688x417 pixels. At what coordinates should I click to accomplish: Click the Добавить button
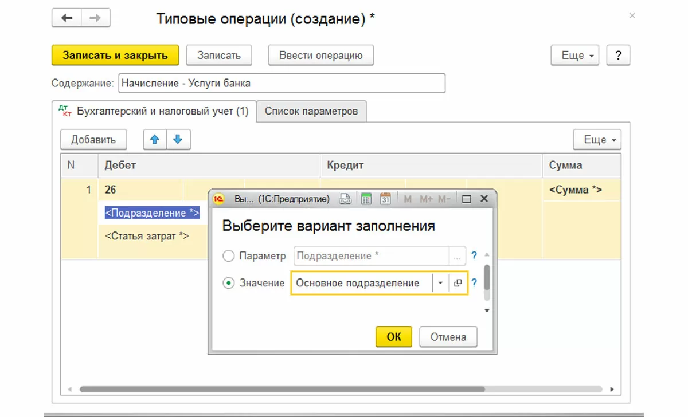[93, 139]
